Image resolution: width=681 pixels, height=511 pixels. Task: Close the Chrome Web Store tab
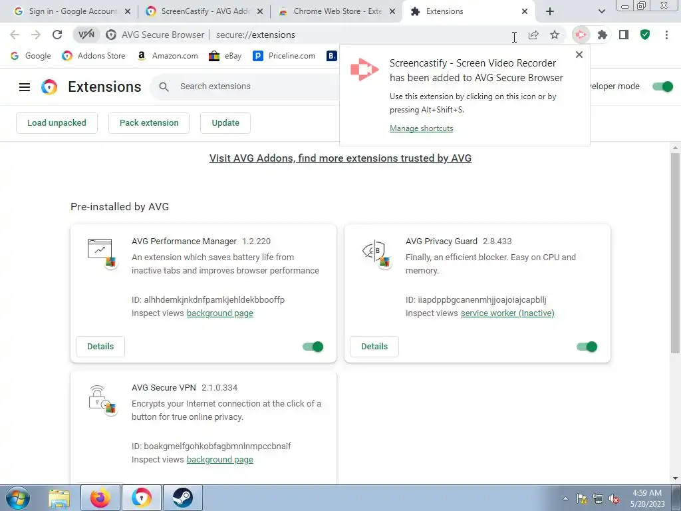[392, 12]
